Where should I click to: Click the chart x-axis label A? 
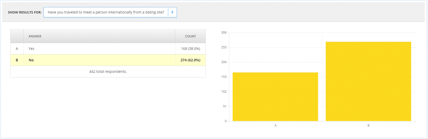pos(275,126)
